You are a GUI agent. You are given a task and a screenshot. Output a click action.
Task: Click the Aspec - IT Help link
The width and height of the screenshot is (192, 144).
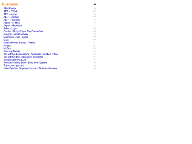click(x=12, y=23)
